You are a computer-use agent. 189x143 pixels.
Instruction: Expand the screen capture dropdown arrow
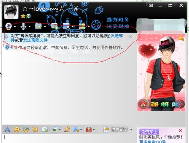point(81,129)
